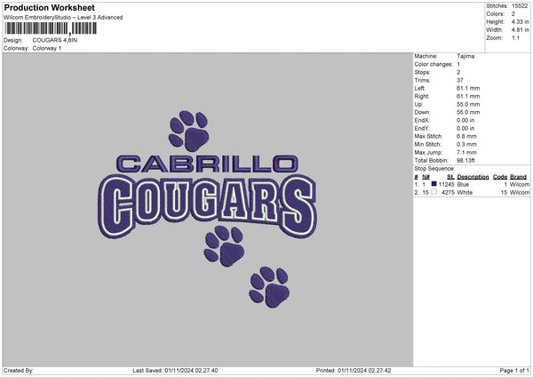The image size is (533, 377).
Task: Click the COUGARS lettering in the design
Action: (x=208, y=206)
